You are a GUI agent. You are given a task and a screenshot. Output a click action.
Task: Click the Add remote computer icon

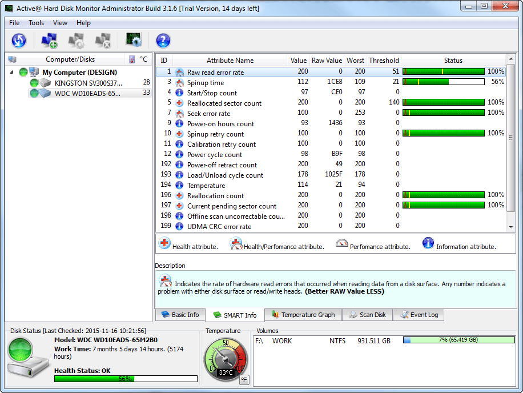[x=49, y=41]
